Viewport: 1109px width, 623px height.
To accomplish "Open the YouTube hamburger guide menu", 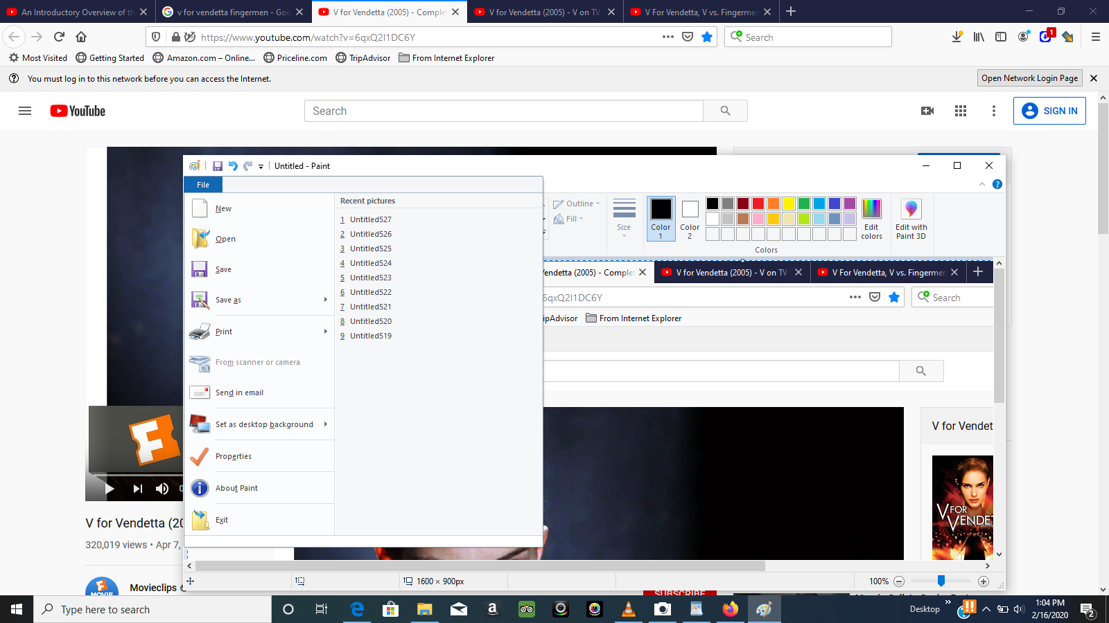I will [25, 111].
